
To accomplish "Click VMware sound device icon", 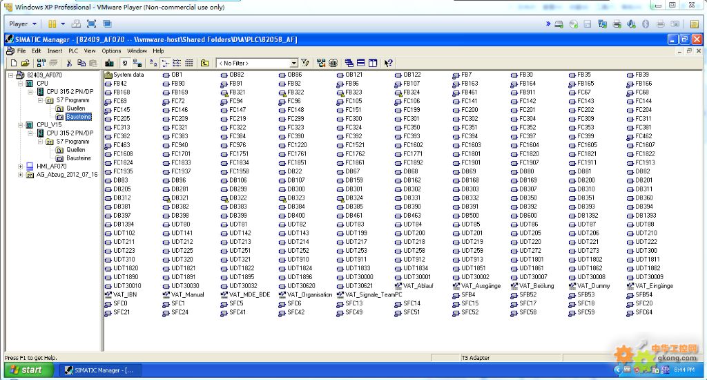I will [631, 24].
